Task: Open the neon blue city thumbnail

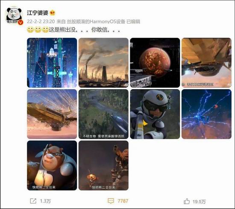Action: click(52, 63)
